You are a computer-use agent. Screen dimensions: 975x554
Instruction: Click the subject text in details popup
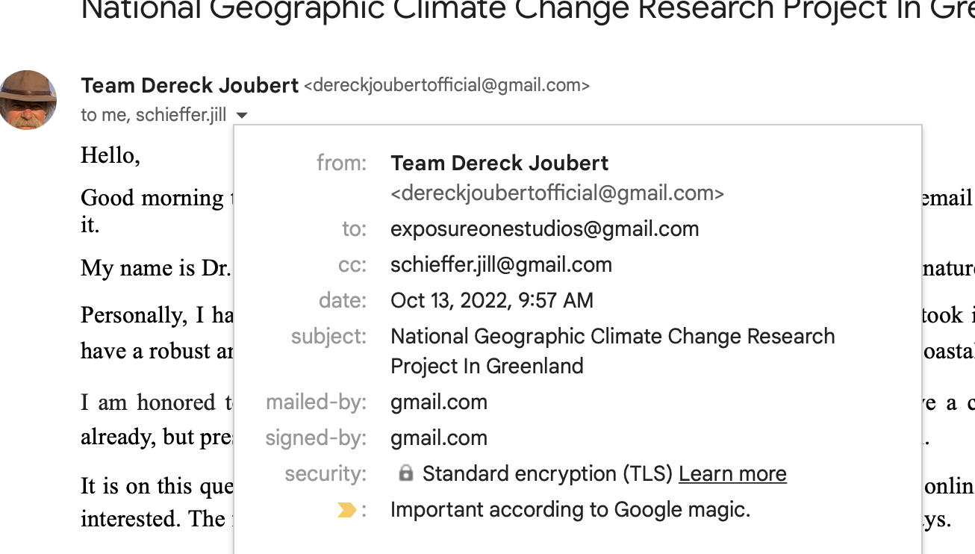(x=612, y=337)
